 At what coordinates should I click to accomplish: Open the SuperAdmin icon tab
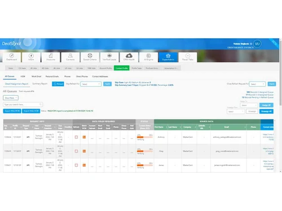(x=168, y=57)
